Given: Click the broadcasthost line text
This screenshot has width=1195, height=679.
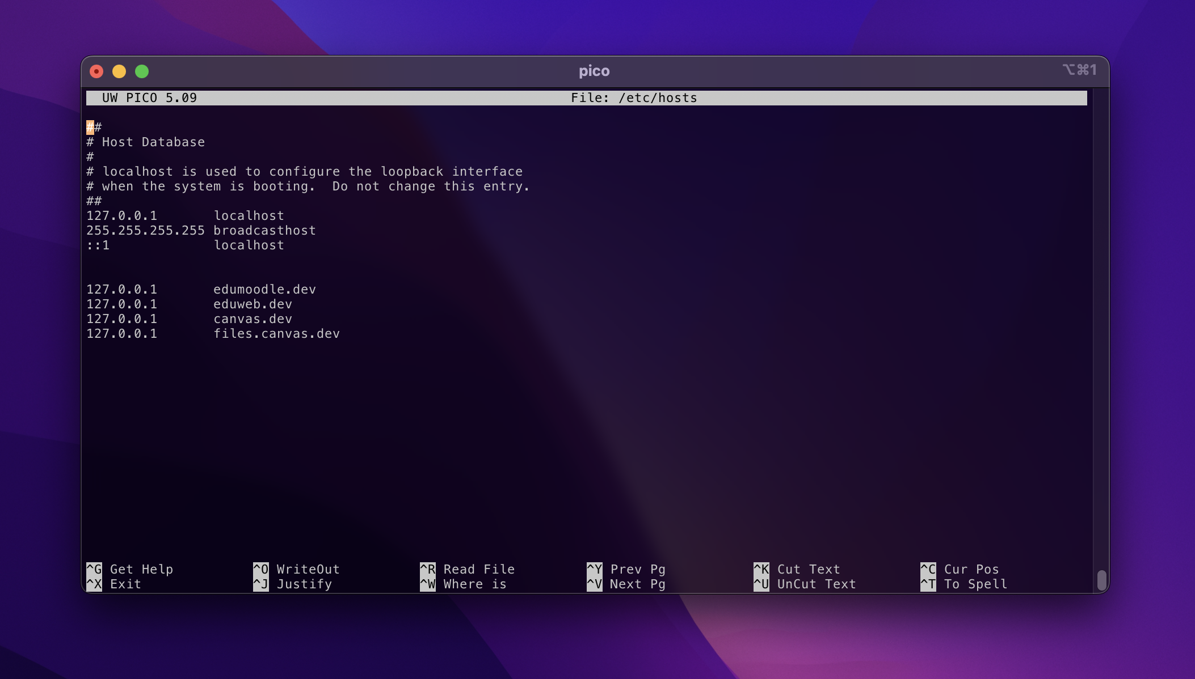Looking at the screenshot, I should pyautogui.click(x=264, y=231).
